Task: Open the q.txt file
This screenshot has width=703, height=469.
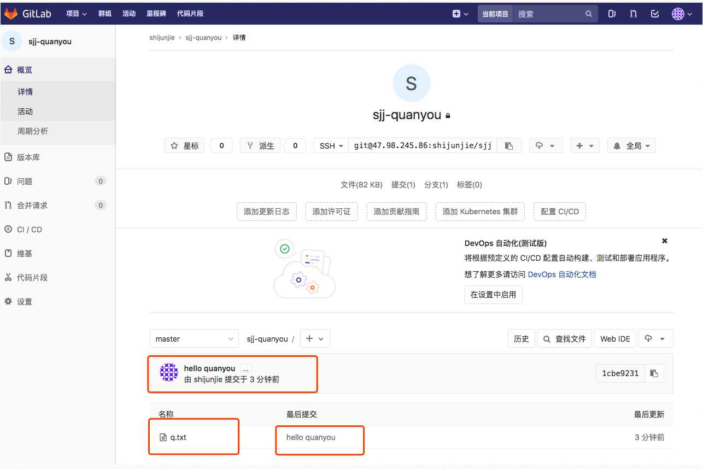Action: tap(178, 437)
